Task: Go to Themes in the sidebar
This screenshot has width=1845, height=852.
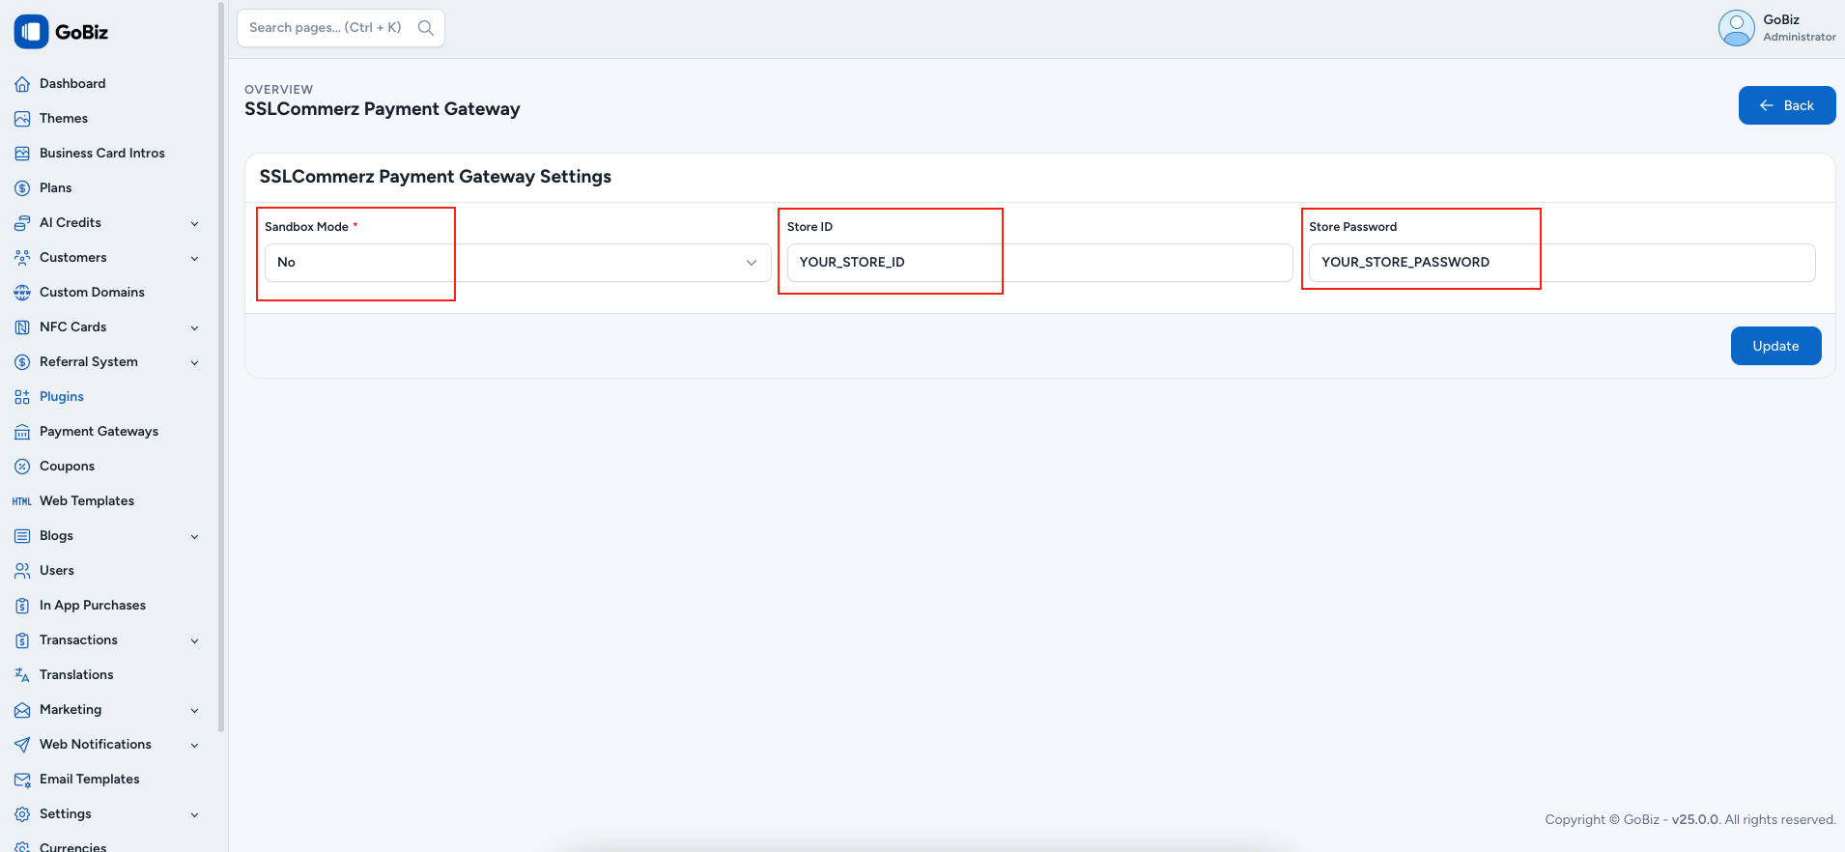Action: [108, 119]
